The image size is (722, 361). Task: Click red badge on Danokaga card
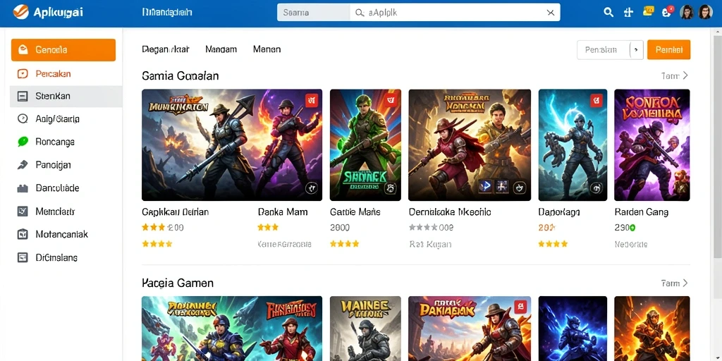[x=596, y=100]
